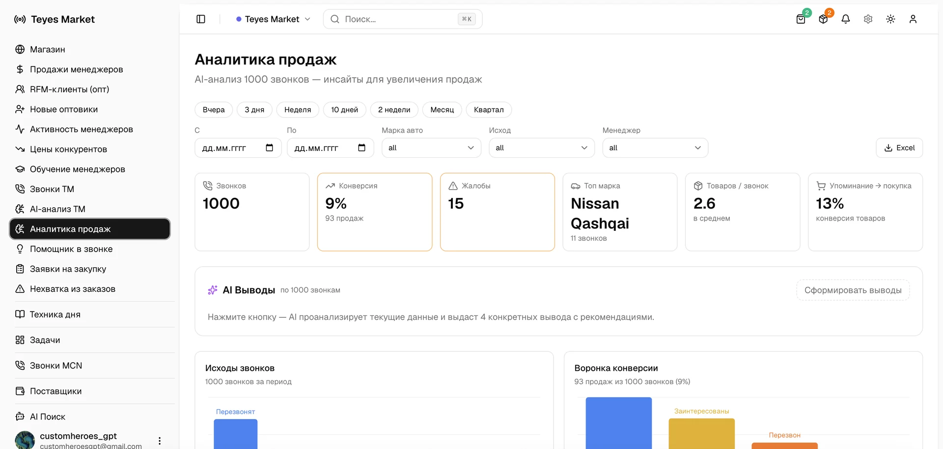This screenshot has height=449, width=943.
Task: Open the shopping bag icon with badge
Action: pyautogui.click(x=801, y=19)
